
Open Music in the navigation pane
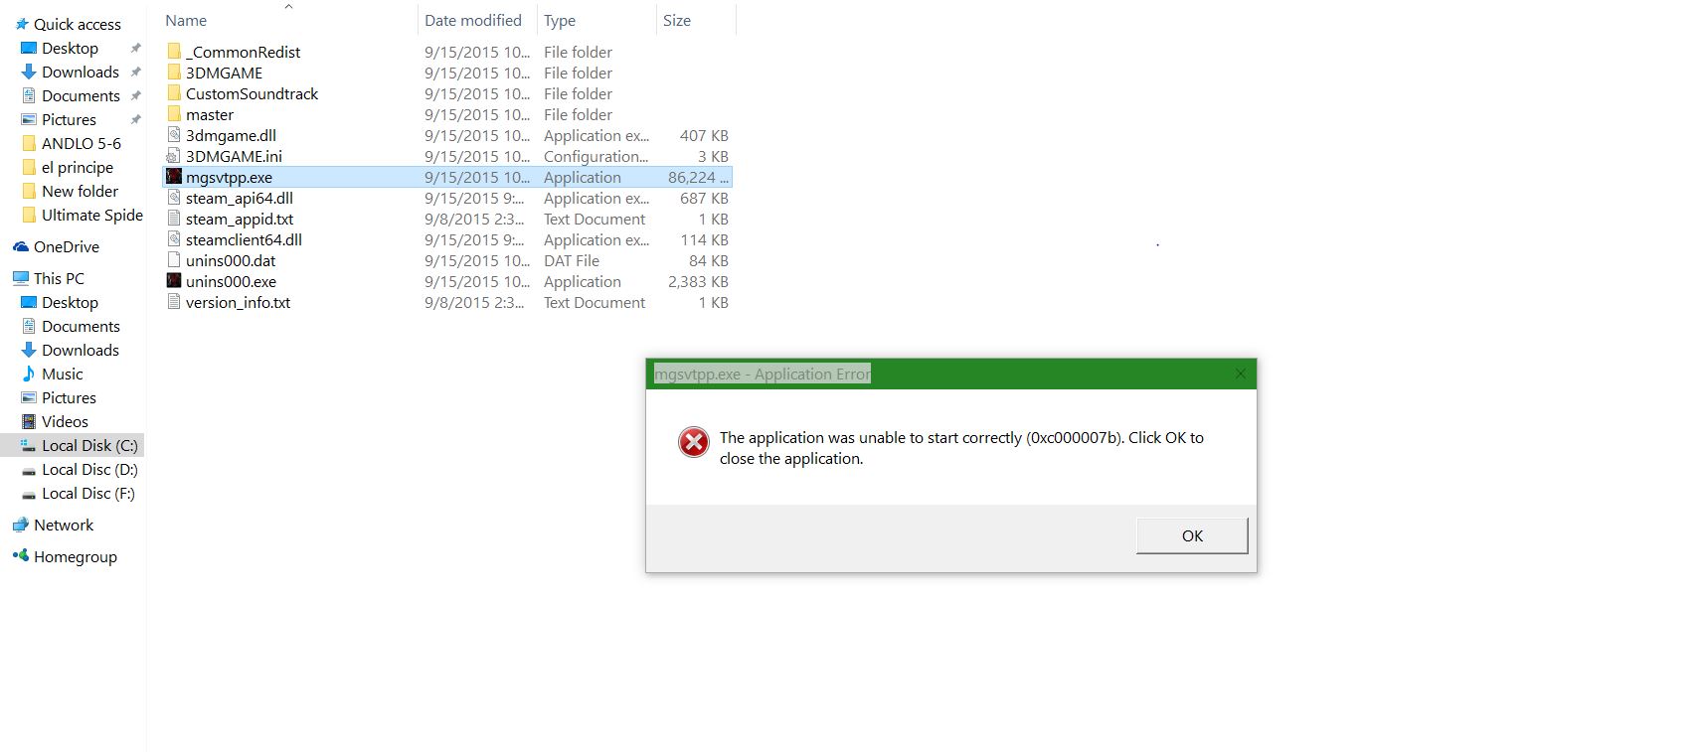[x=62, y=374]
